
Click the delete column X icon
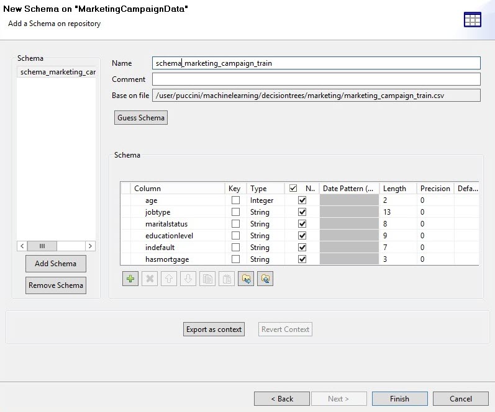click(x=150, y=279)
